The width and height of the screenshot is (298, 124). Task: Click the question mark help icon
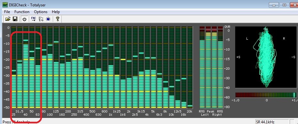(x=58, y=19)
